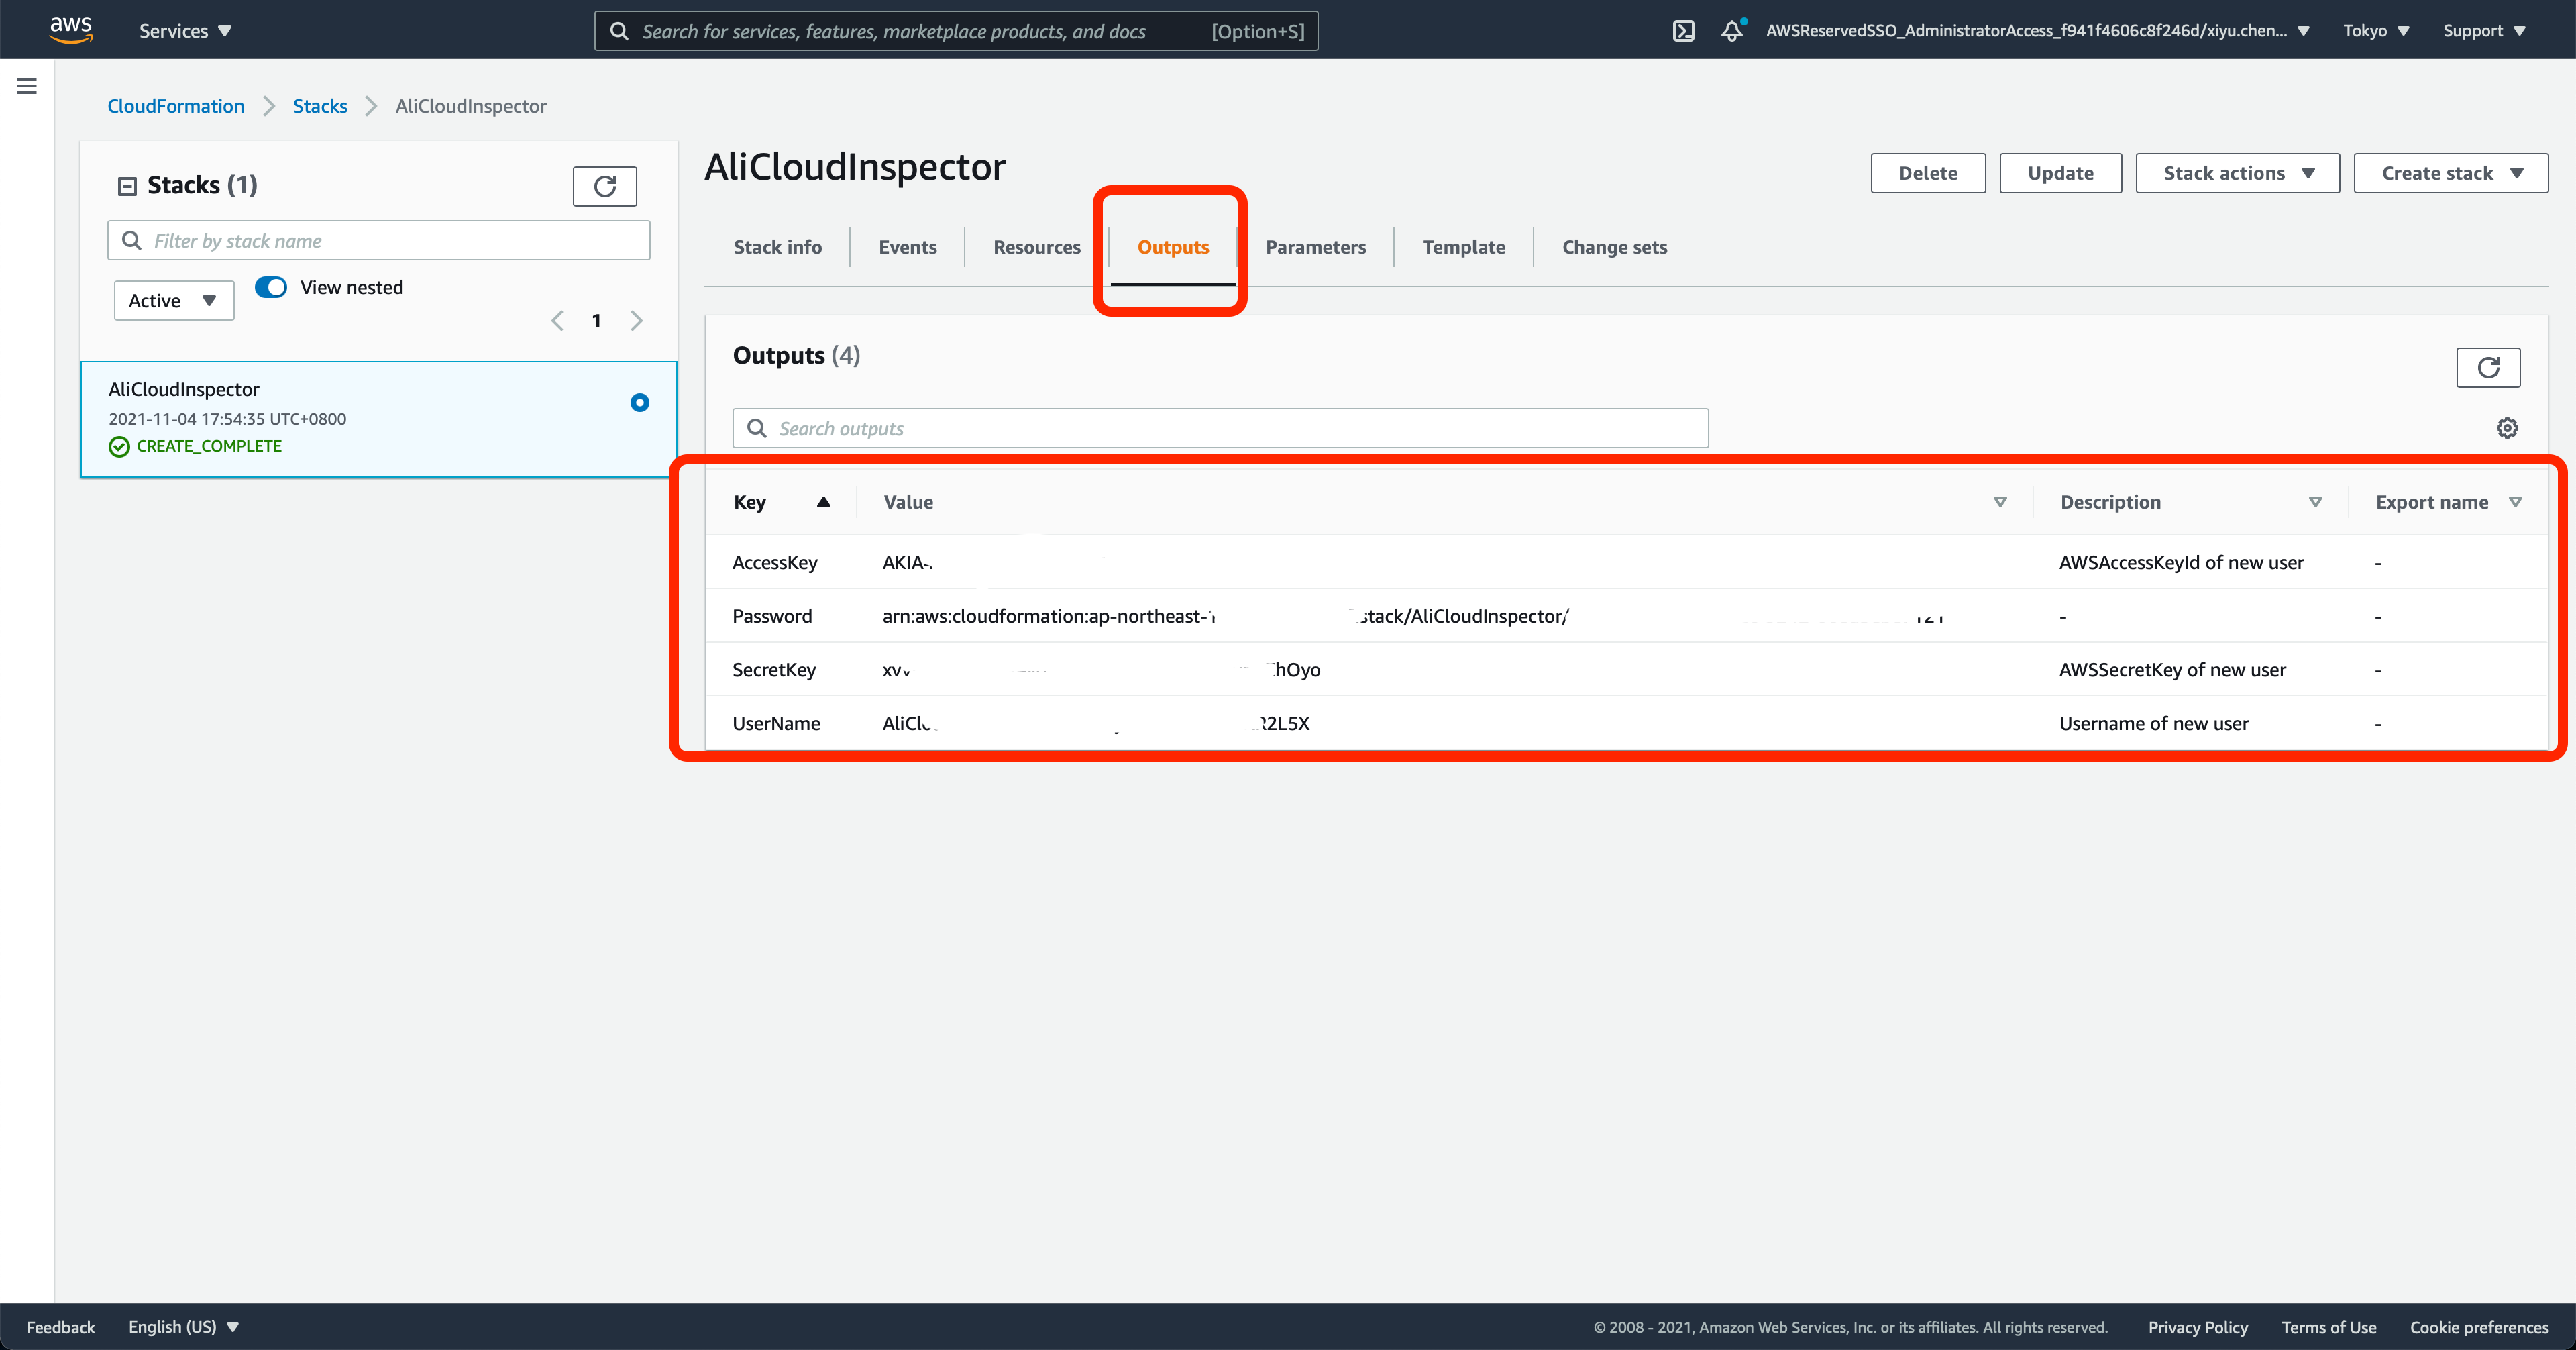
Task: Expand the Create stack dropdown
Action: 2450,173
